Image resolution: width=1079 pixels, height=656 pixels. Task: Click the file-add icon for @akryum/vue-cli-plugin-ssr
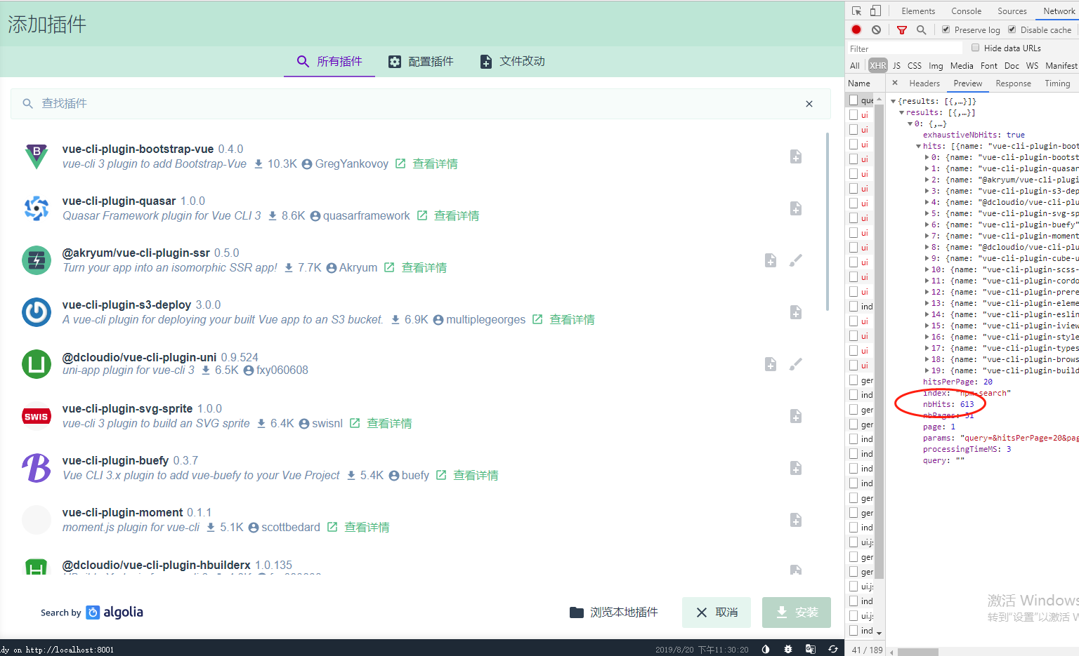pos(771,260)
